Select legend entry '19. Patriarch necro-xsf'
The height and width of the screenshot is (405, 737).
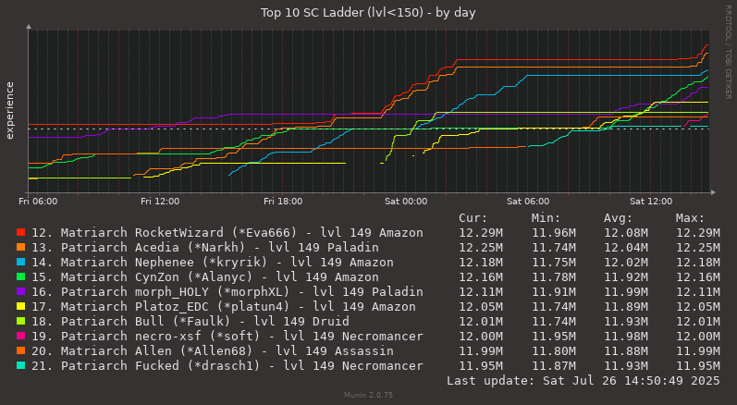[x=227, y=336]
